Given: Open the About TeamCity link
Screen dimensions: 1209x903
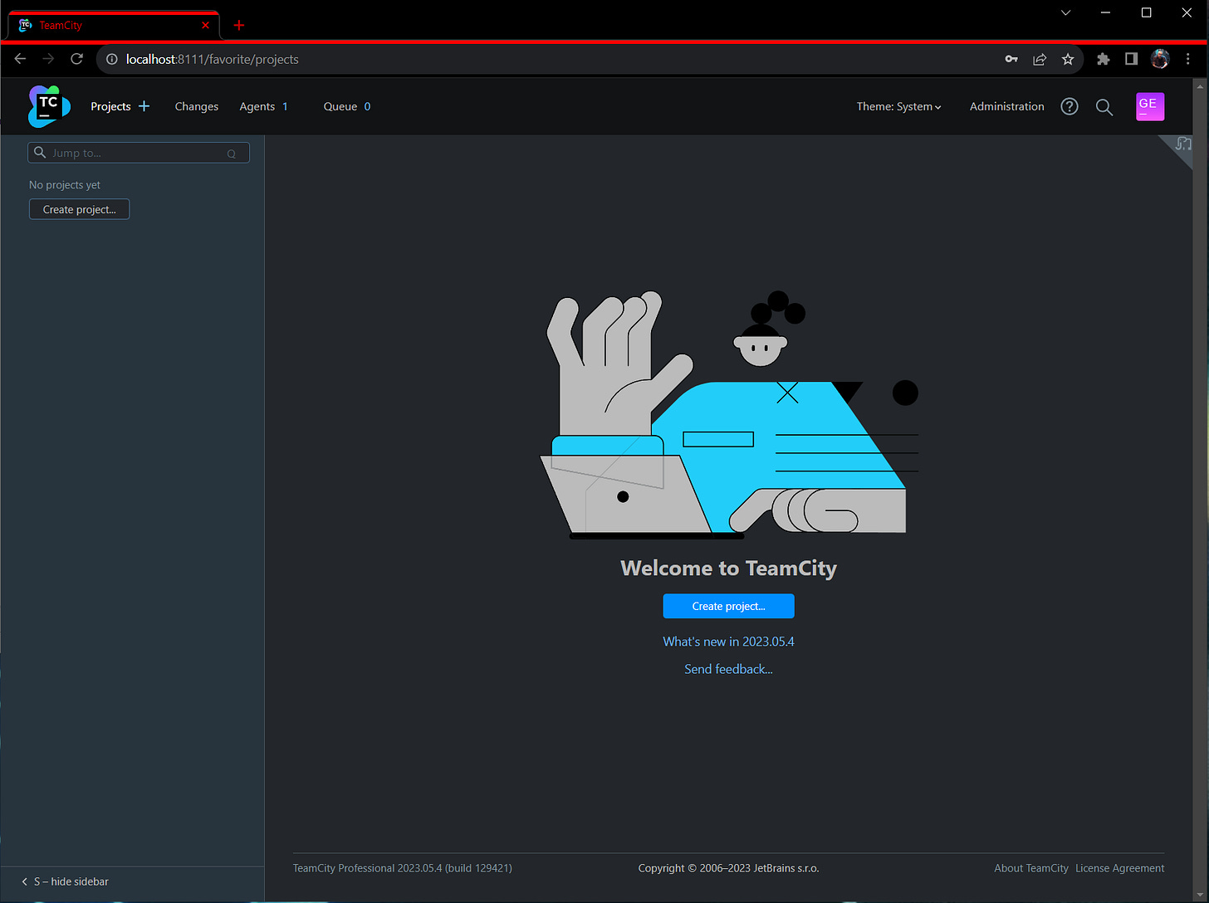Looking at the screenshot, I should pyautogui.click(x=1031, y=868).
